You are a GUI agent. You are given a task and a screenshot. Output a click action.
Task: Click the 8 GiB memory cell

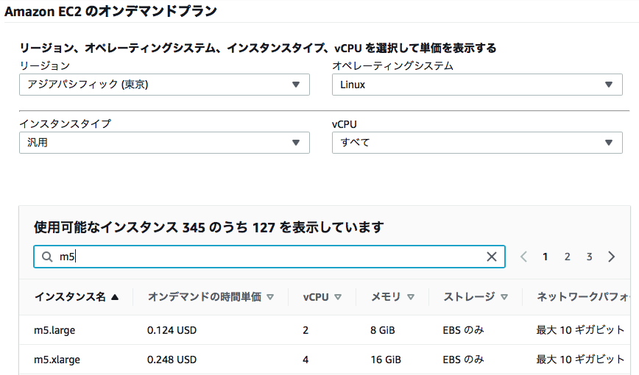pos(383,330)
